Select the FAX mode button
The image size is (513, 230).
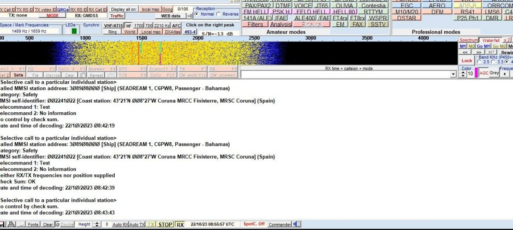coord(357,24)
